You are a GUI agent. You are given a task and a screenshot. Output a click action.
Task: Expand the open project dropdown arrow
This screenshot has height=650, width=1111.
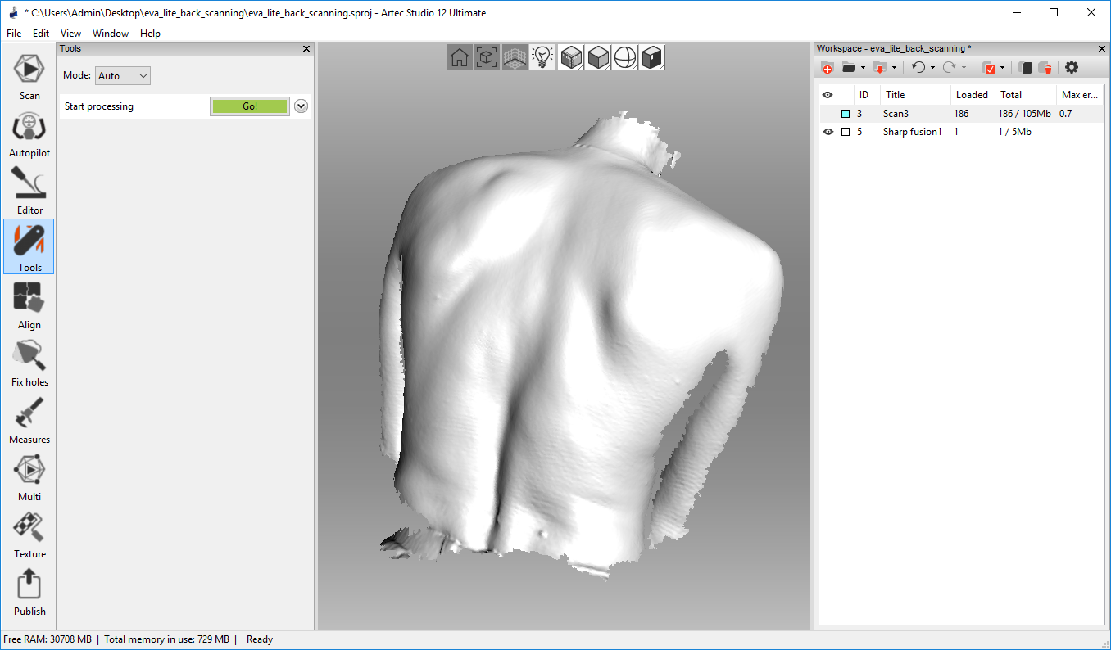[x=863, y=68]
